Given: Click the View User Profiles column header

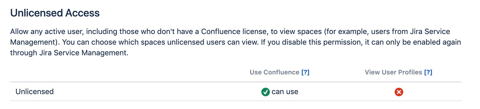Looking at the screenshot, I should coord(393,72).
